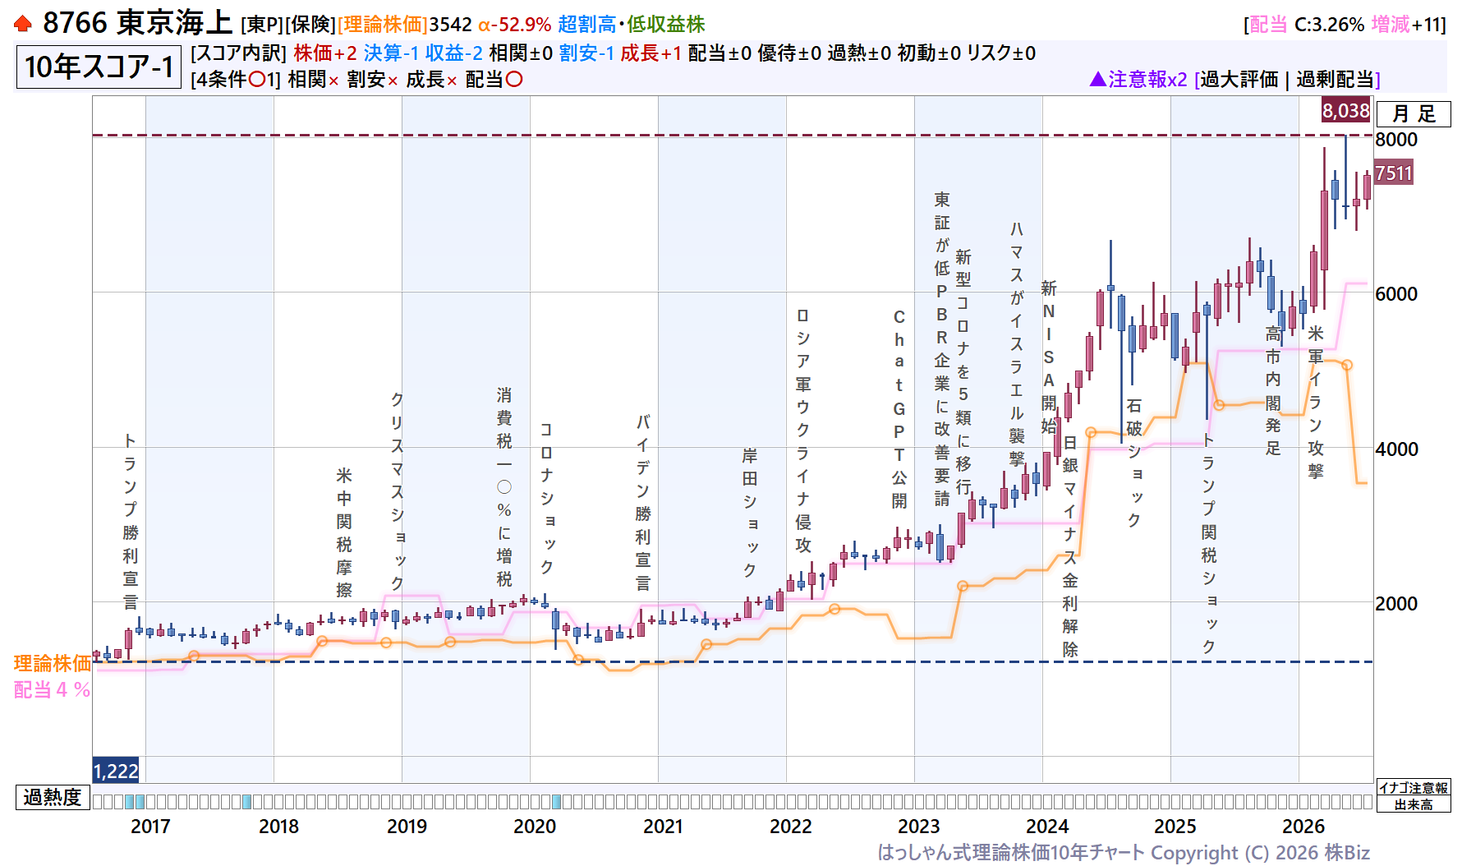Image resolution: width=1462 pixels, height=866 pixels.
Task: Click the red x after 成長 condition
Action: pyautogui.click(x=452, y=81)
